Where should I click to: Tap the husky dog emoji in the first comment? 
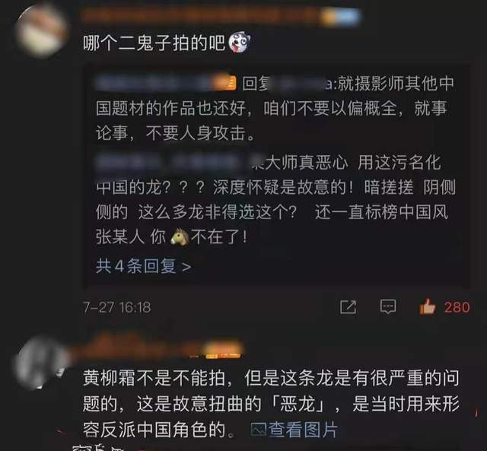pos(239,43)
